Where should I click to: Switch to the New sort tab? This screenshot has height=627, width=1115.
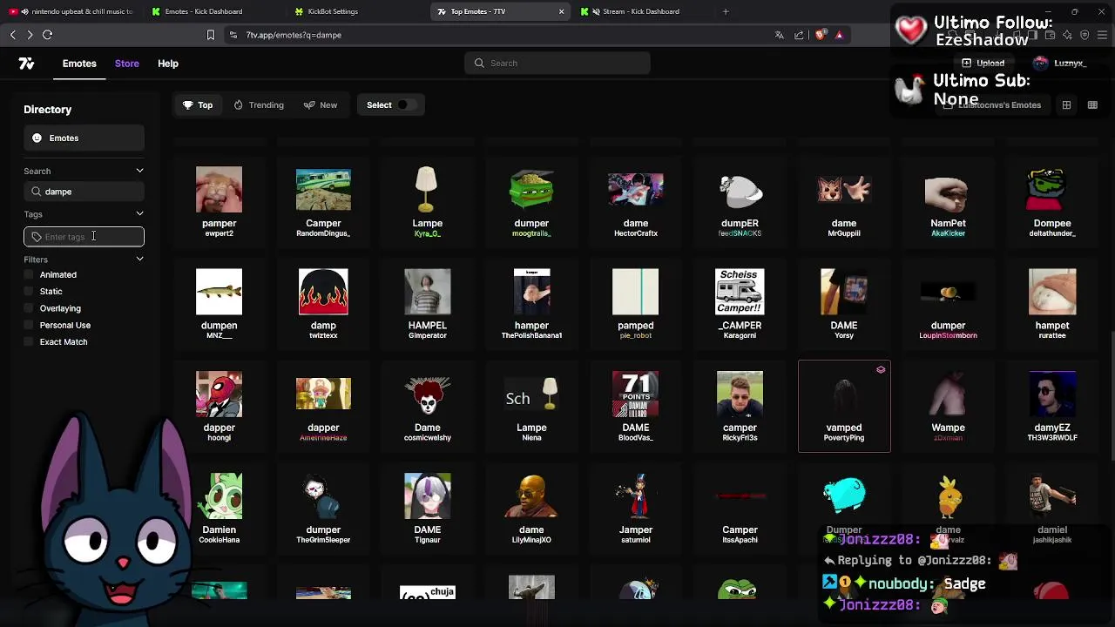pyautogui.click(x=321, y=105)
